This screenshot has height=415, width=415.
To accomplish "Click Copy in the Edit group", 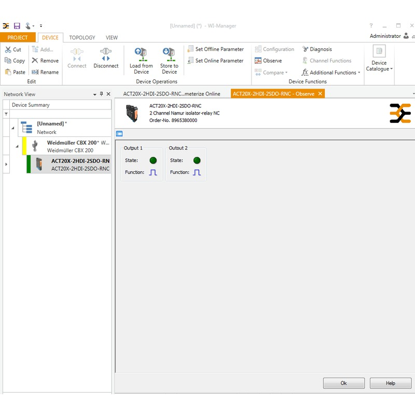I will 15,61.
